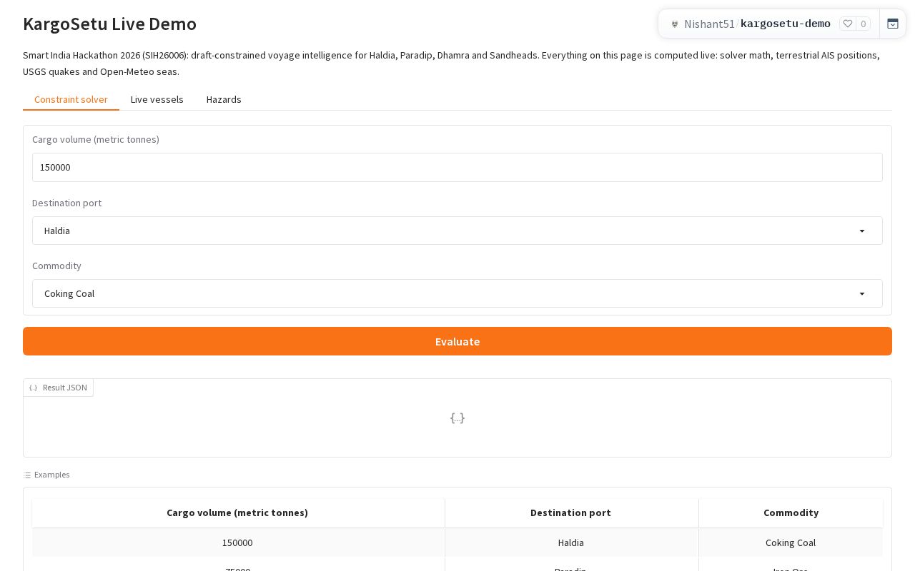The width and height of the screenshot is (915, 571).
Task: Select the 150000 example row cell
Action: [x=237, y=542]
